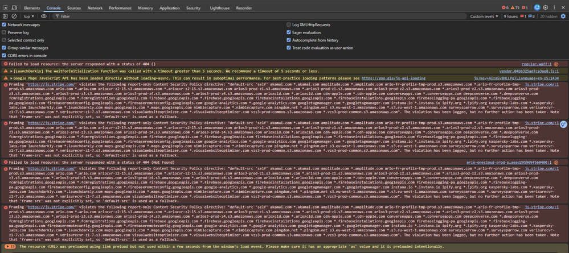Uncheck Treat code evaluation as user action
The height and width of the screenshot is (253, 569).
click(289, 48)
